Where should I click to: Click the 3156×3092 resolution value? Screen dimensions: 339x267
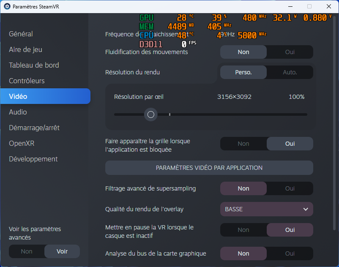pos(234,97)
